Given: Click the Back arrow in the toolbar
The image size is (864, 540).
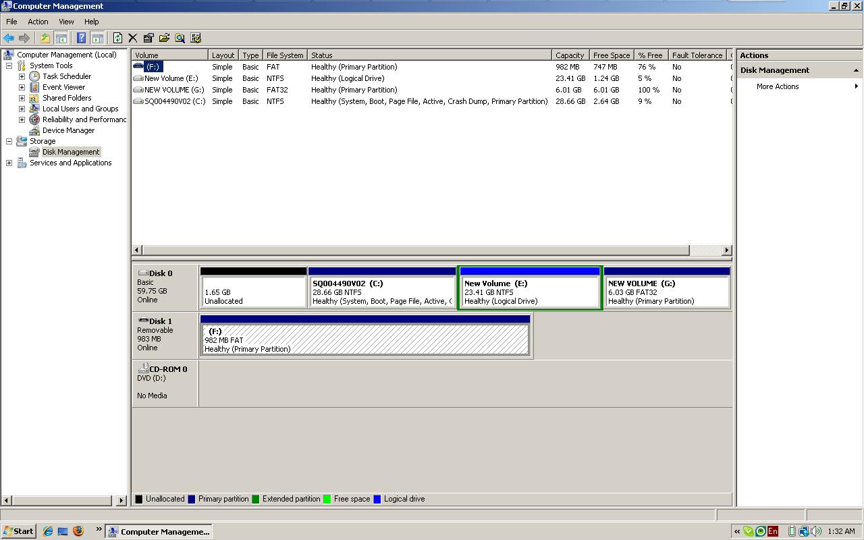Looking at the screenshot, I should [x=9, y=38].
